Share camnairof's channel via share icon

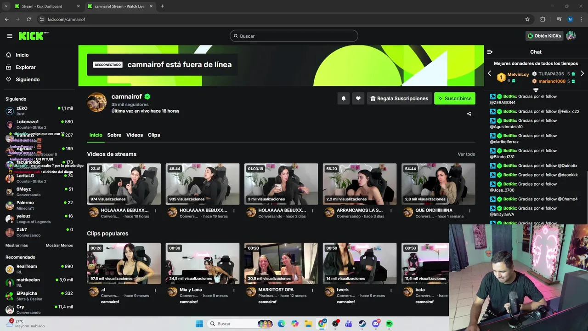[469, 114]
